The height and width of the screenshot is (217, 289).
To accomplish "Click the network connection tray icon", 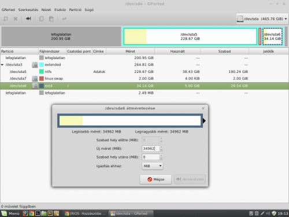I will click(262, 214).
